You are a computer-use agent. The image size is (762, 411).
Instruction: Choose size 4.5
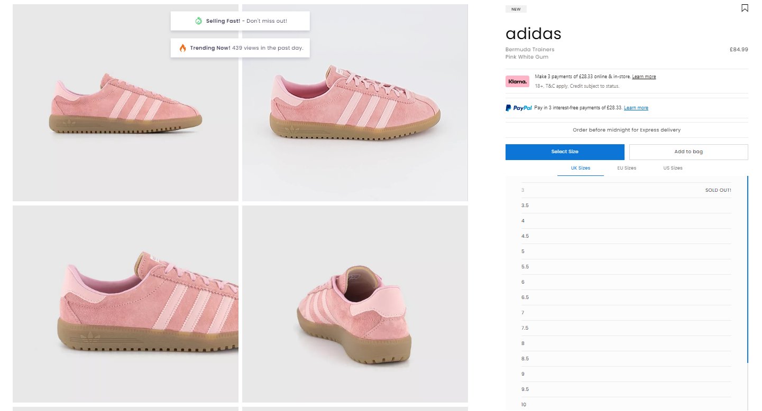click(626, 236)
